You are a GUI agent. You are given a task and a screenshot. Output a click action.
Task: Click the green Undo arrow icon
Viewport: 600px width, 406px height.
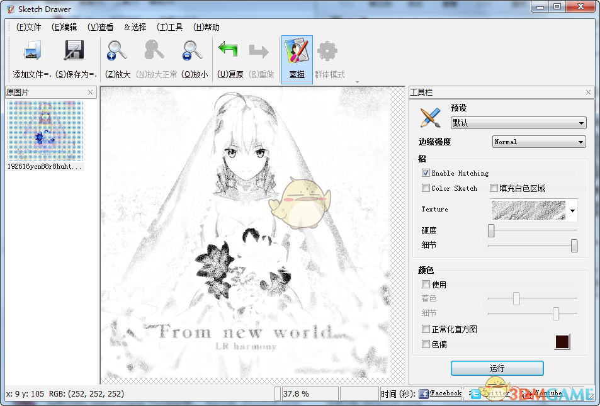pyautogui.click(x=228, y=50)
